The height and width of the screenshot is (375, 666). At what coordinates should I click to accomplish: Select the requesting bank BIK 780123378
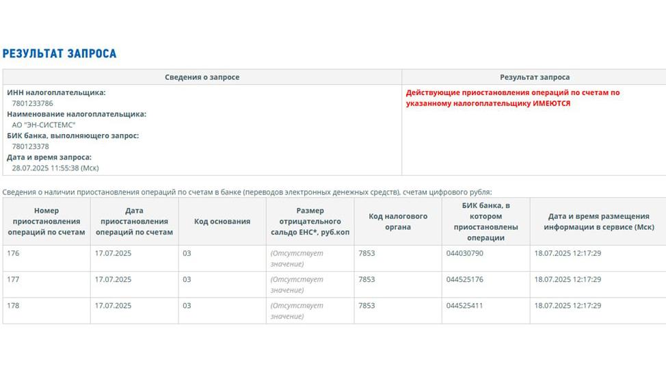click(x=30, y=146)
